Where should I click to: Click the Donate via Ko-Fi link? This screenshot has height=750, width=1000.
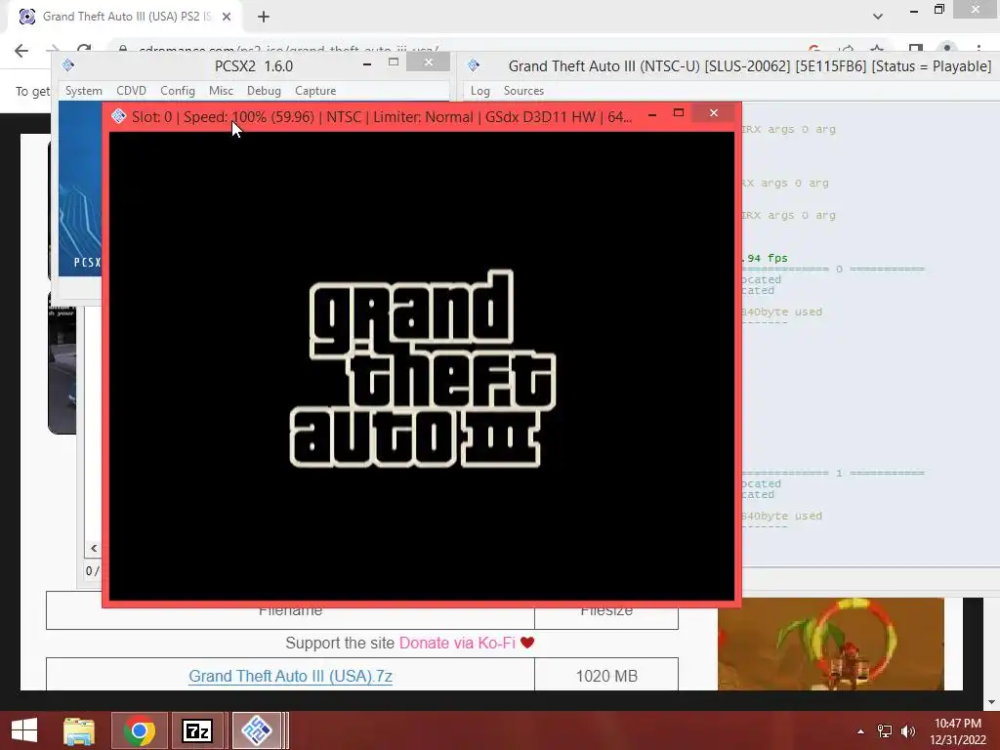[457, 643]
